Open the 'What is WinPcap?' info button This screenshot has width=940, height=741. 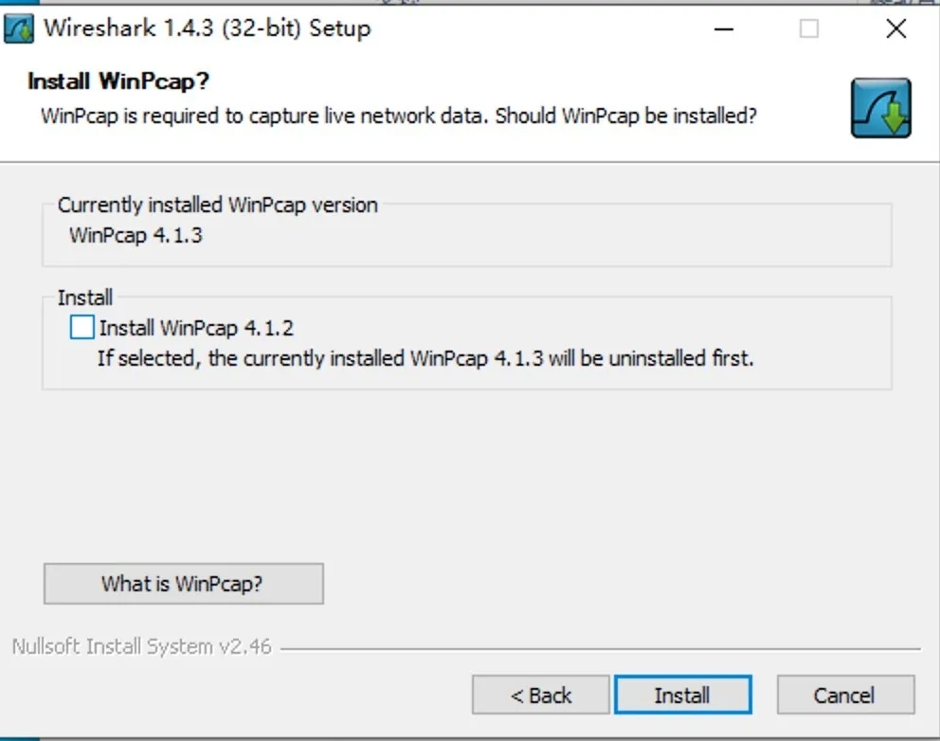click(183, 584)
